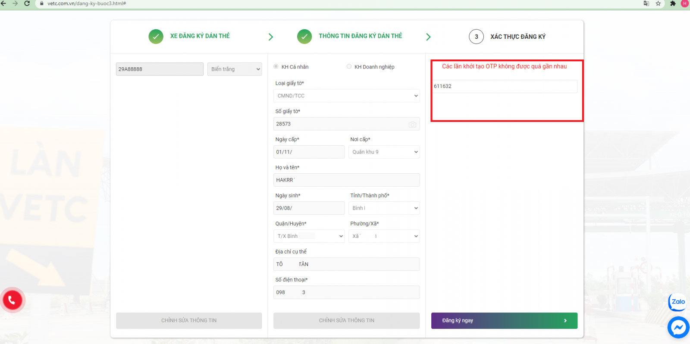690x344 pixels.
Task: Open the Nơi cấp dropdown
Action: (384, 152)
